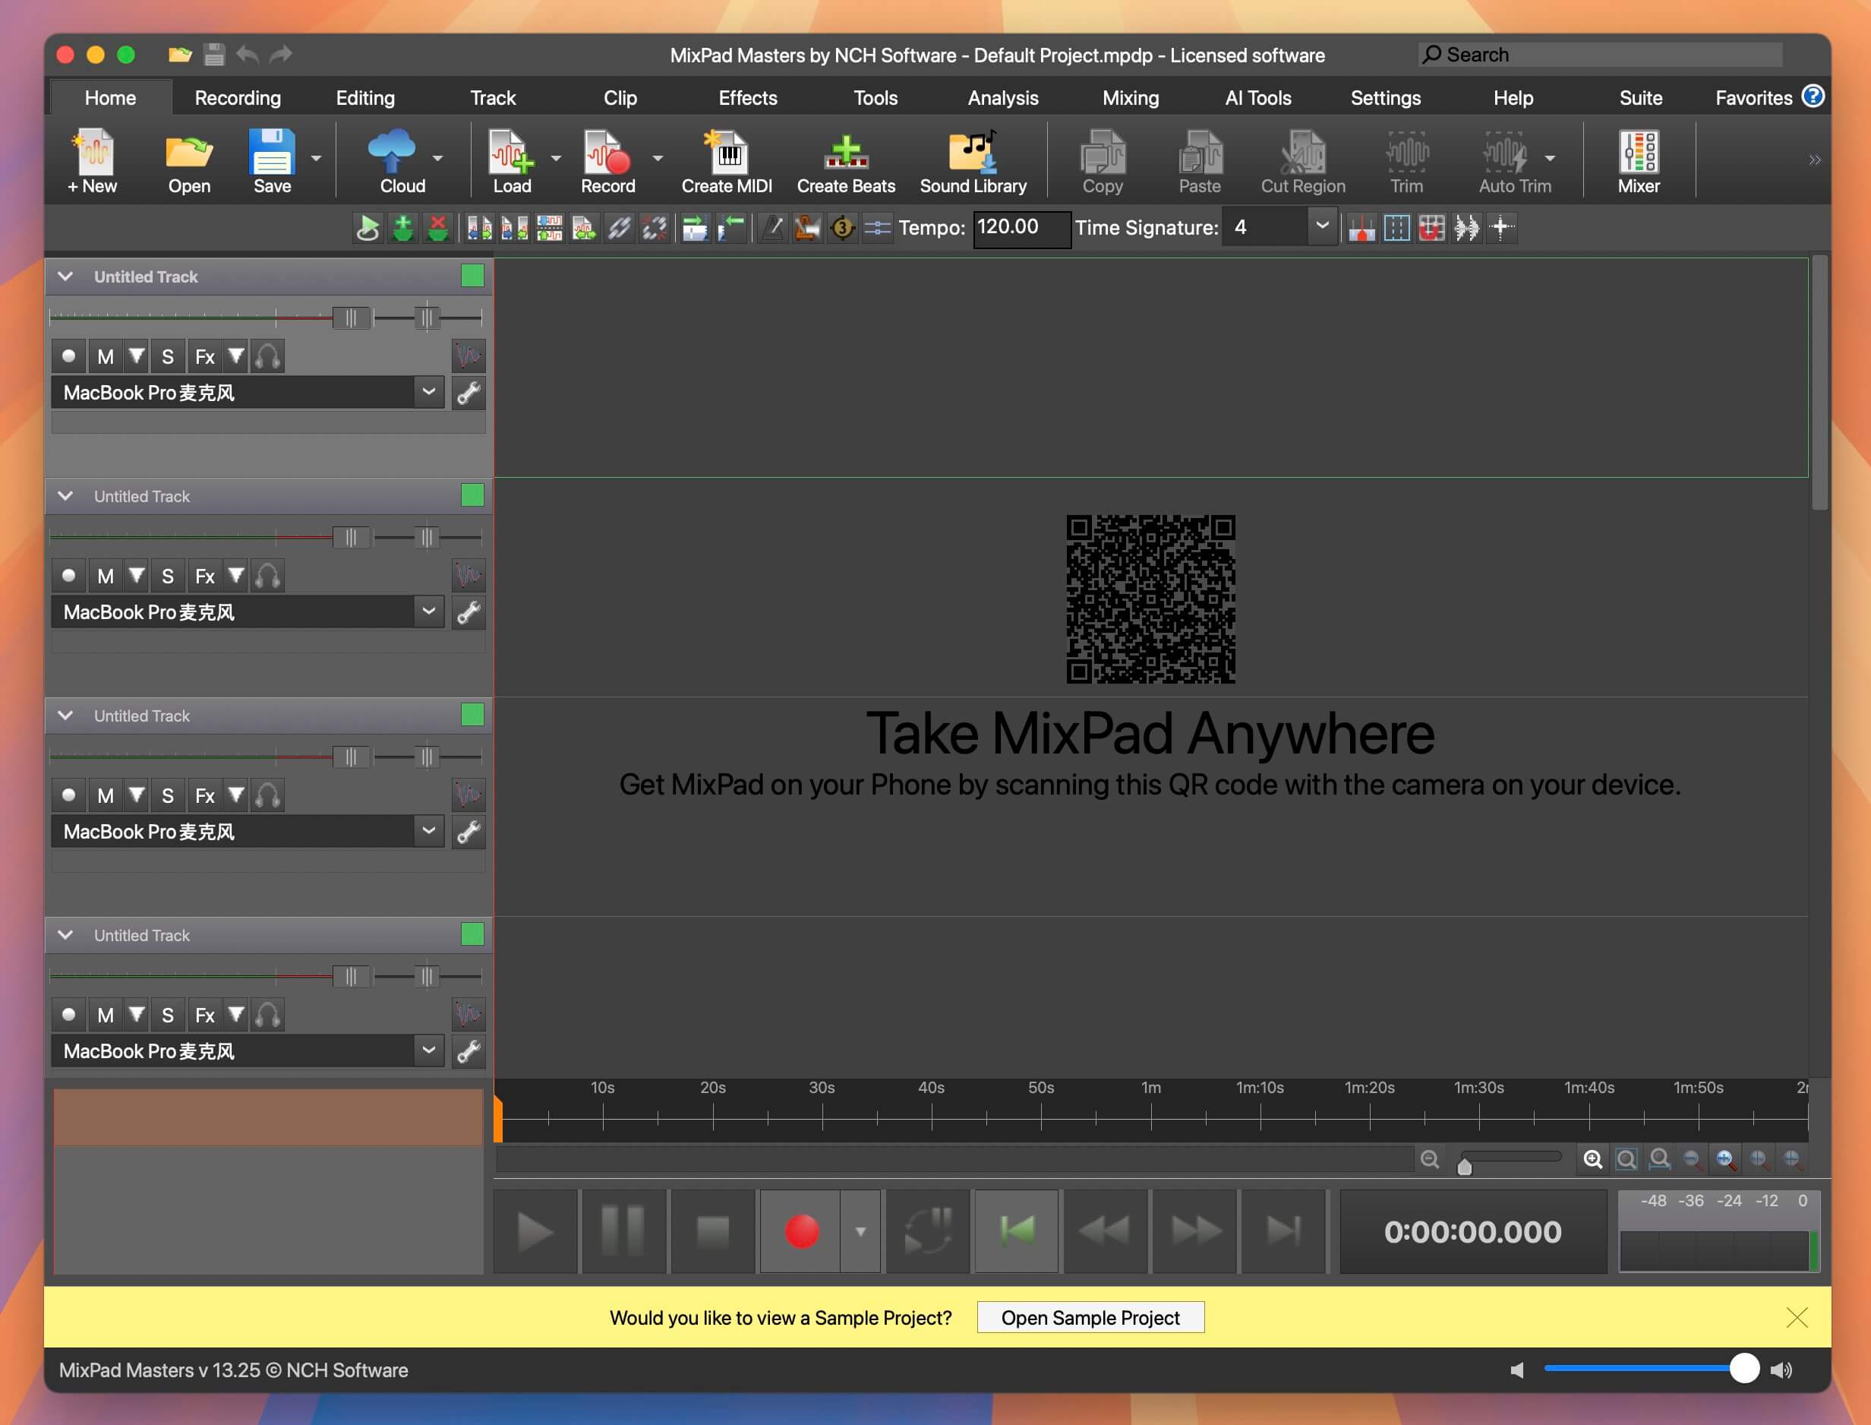Solo the fourth Untitled Track with S

[x=168, y=1016]
